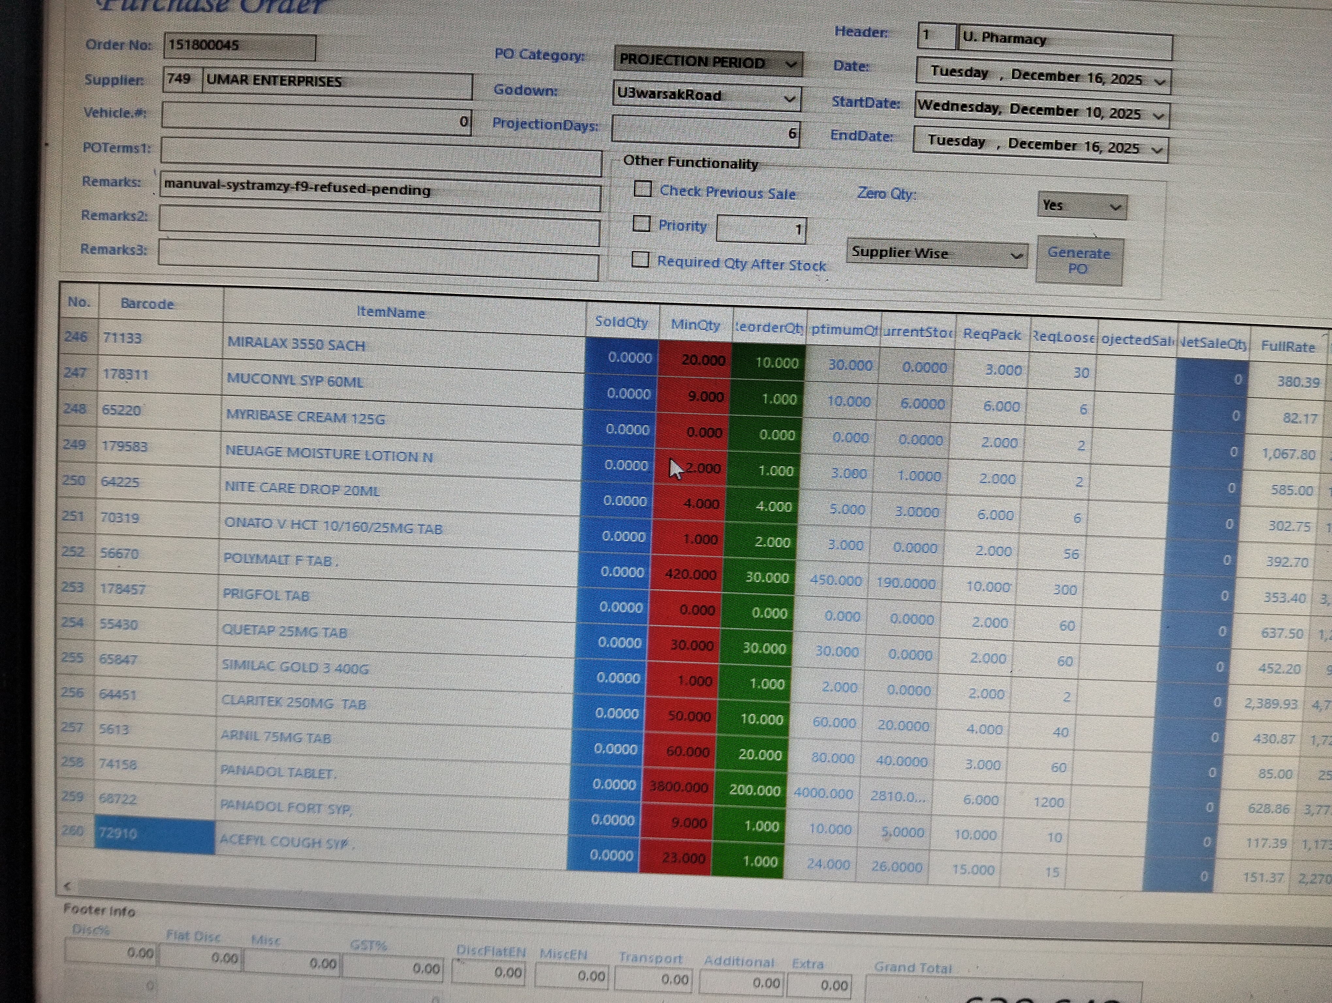Enable Check Previous Sale checkbox
This screenshot has width=1332, height=1003.
(642, 189)
